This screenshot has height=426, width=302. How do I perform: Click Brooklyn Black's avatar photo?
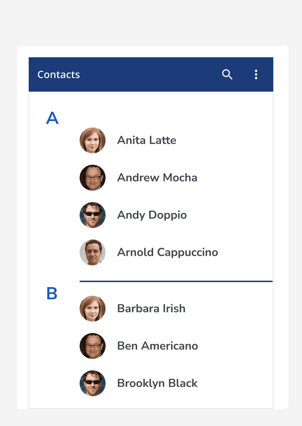[x=93, y=383]
